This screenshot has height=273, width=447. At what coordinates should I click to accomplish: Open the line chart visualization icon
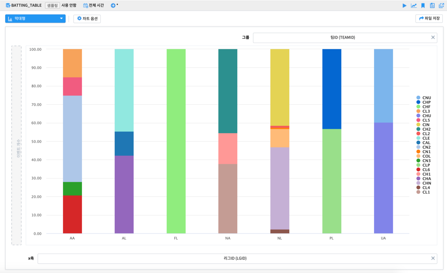pos(414,6)
